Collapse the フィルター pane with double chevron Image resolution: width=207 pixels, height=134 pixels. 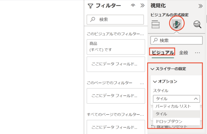point(142,6)
